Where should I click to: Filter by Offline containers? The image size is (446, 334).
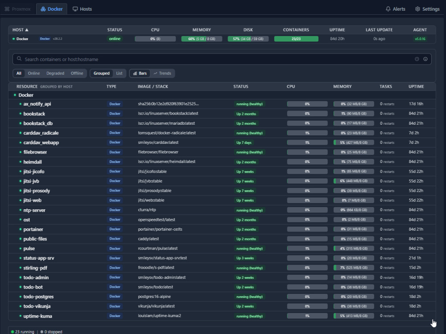tap(77, 73)
